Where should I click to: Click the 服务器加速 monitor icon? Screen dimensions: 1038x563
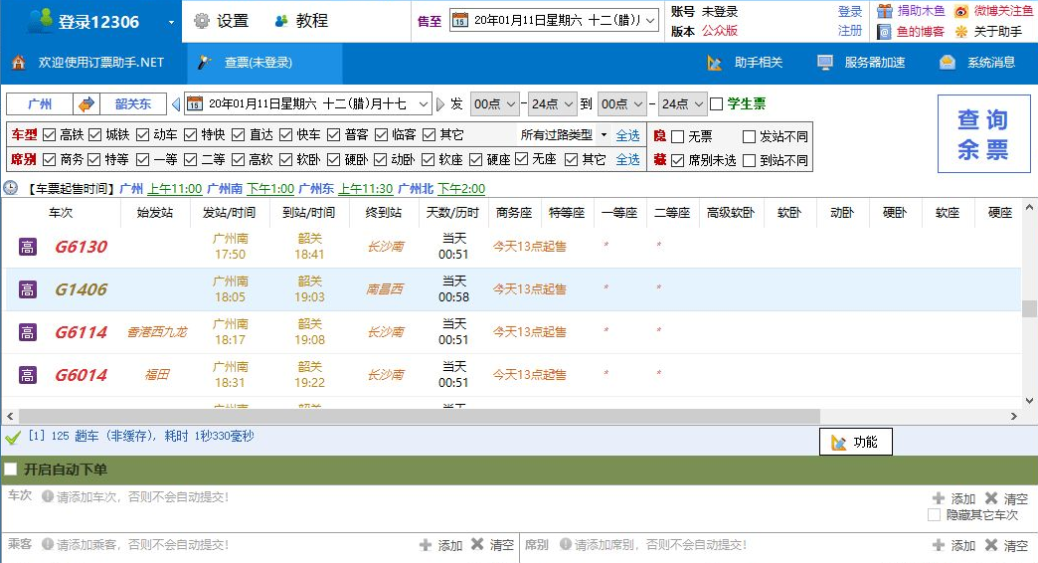click(825, 63)
